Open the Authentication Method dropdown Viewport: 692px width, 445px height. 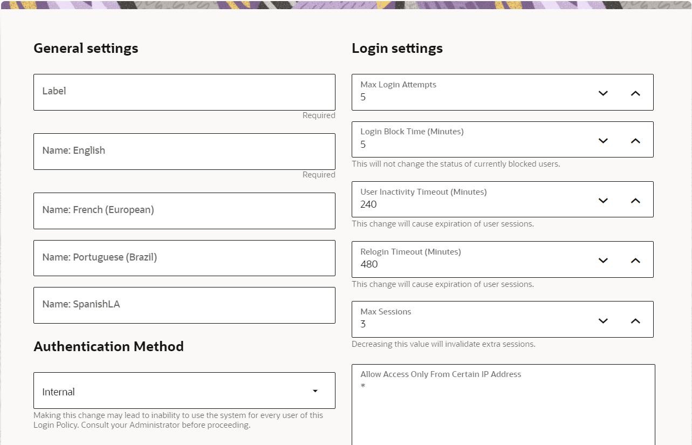(184, 390)
